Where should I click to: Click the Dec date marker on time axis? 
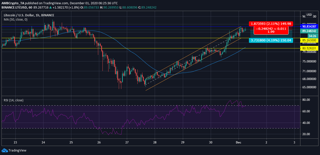coord(238,142)
